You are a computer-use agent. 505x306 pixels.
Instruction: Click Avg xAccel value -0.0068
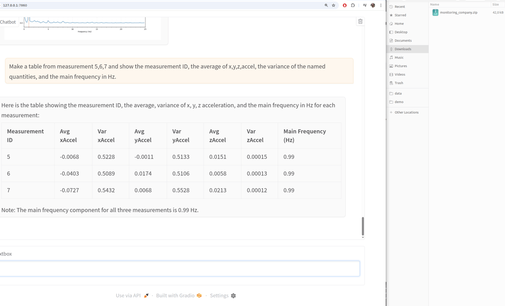[69, 157]
